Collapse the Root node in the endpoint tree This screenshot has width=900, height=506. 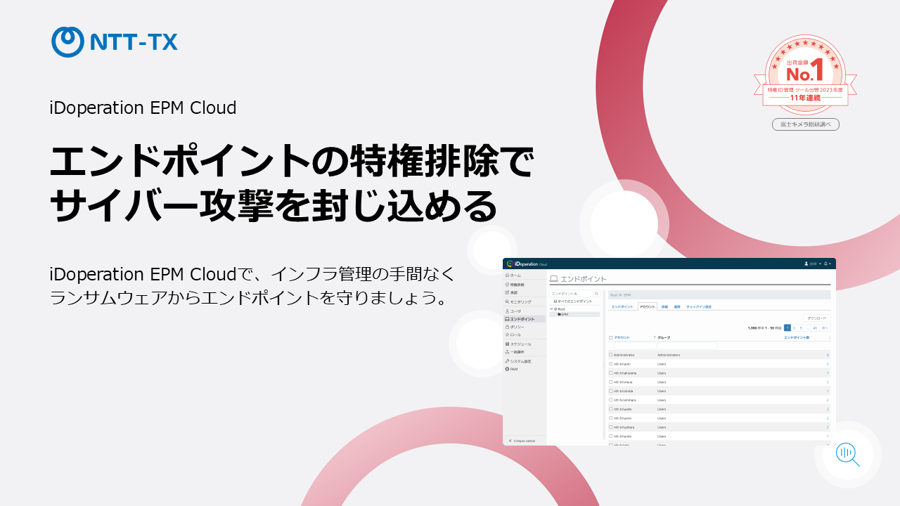(552, 308)
